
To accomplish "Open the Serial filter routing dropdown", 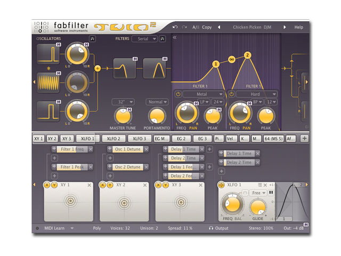I will click(144, 39).
